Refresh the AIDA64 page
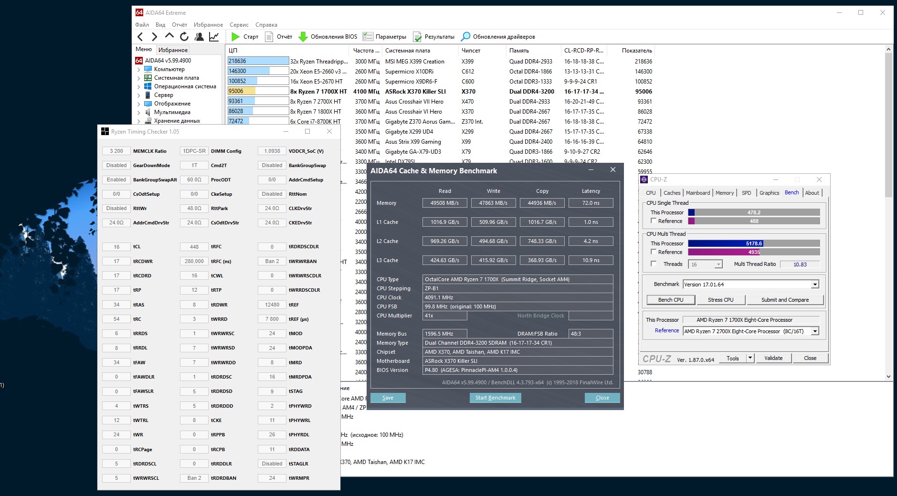The width and height of the screenshot is (897, 496). pyautogui.click(x=184, y=37)
